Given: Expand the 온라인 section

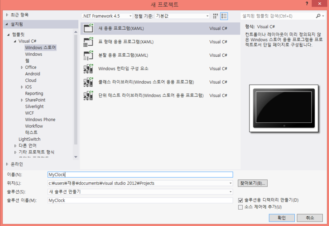Looking at the screenshot, I should [x=7, y=164].
